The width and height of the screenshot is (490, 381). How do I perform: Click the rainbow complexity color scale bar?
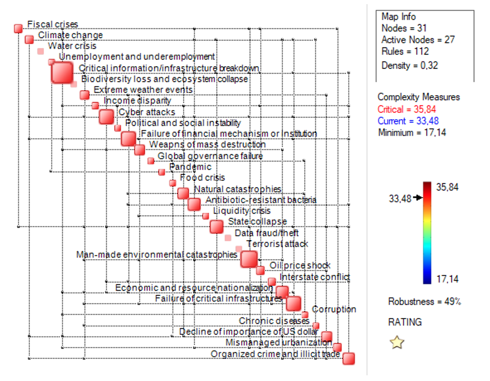(x=427, y=233)
